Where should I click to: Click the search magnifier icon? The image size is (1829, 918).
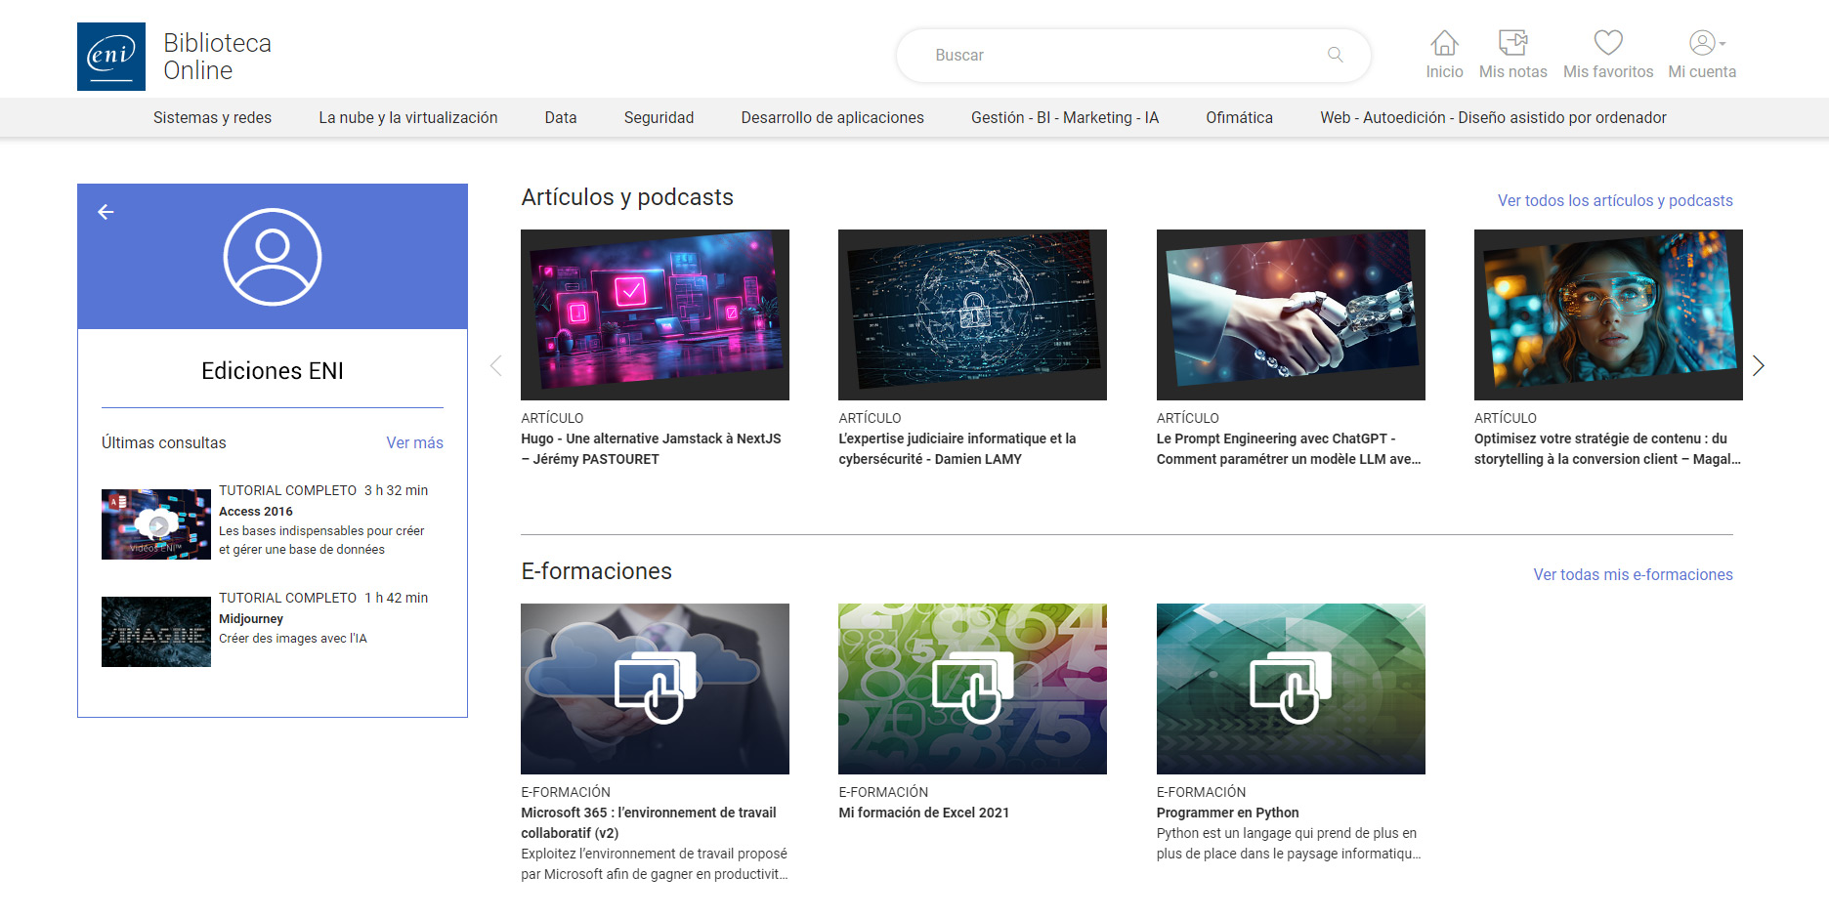[x=1335, y=55]
